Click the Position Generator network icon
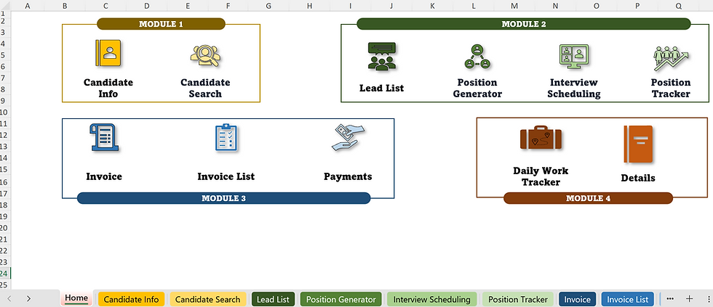 [477, 57]
